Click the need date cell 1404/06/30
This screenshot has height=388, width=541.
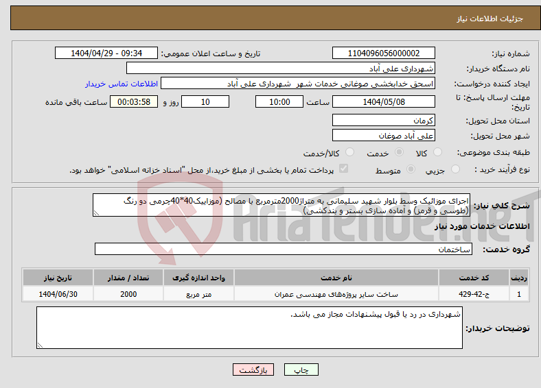[x=58, y=294]
